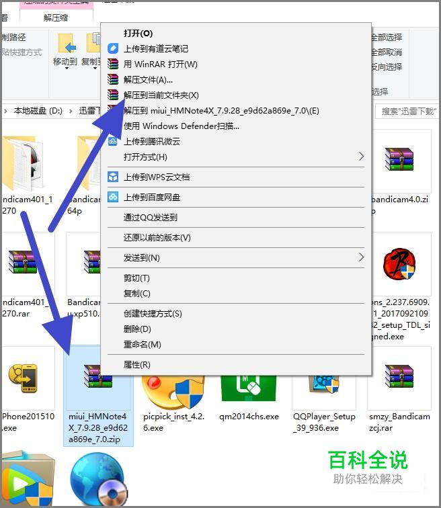
Task: Expand the Send to (发送到) submenu
Action: coord(236,258)
